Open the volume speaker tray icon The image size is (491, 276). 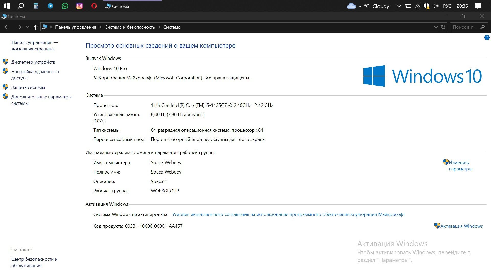click(x=436, y=6)
